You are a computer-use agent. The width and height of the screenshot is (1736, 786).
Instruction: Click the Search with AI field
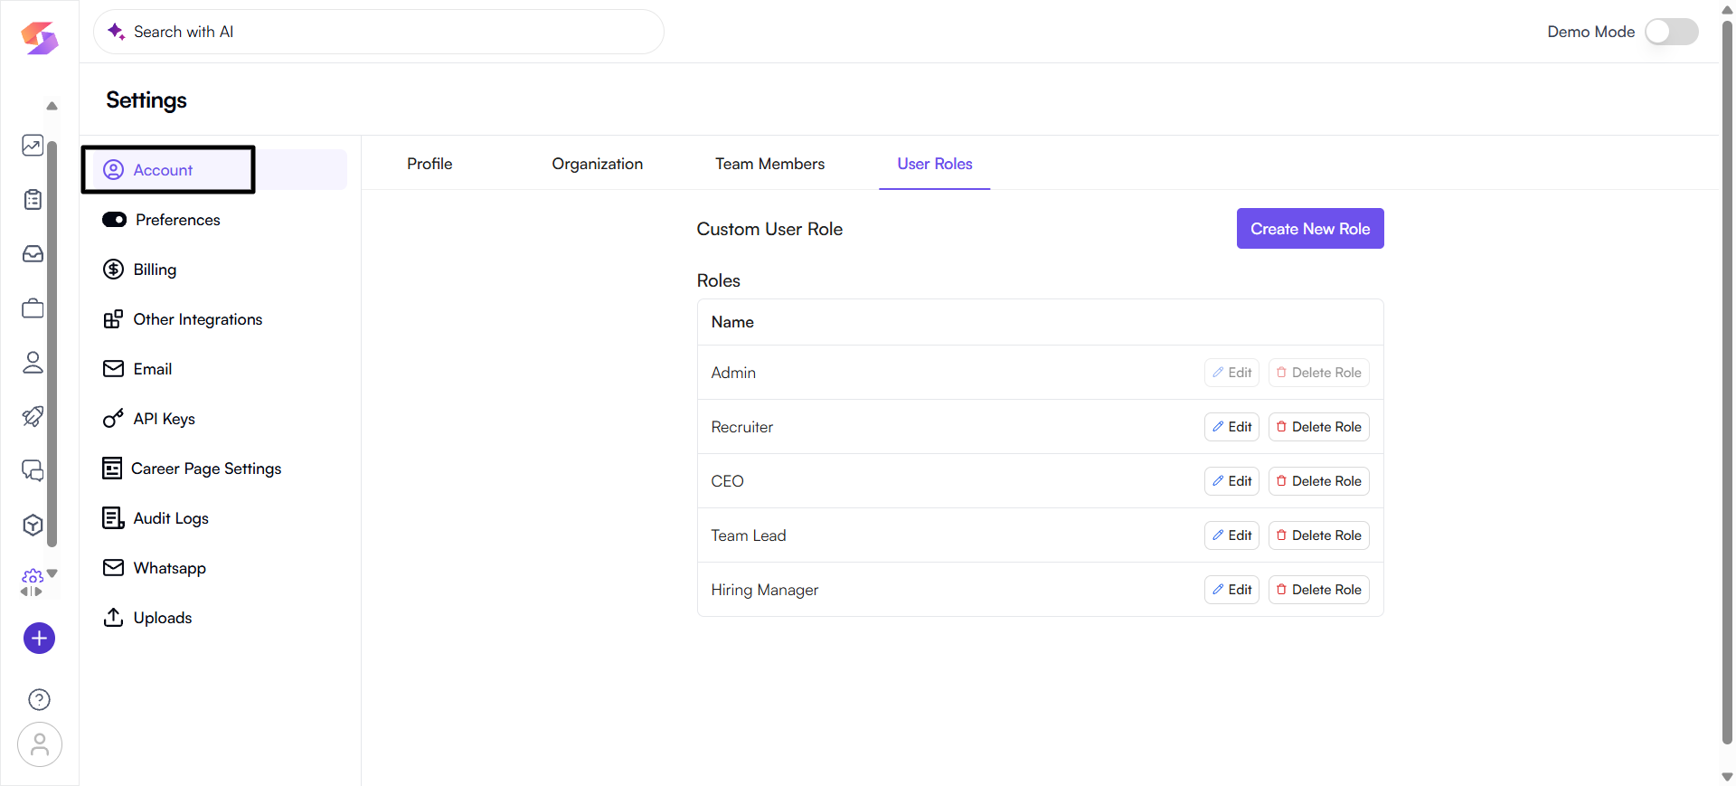[x=380, y=32]
